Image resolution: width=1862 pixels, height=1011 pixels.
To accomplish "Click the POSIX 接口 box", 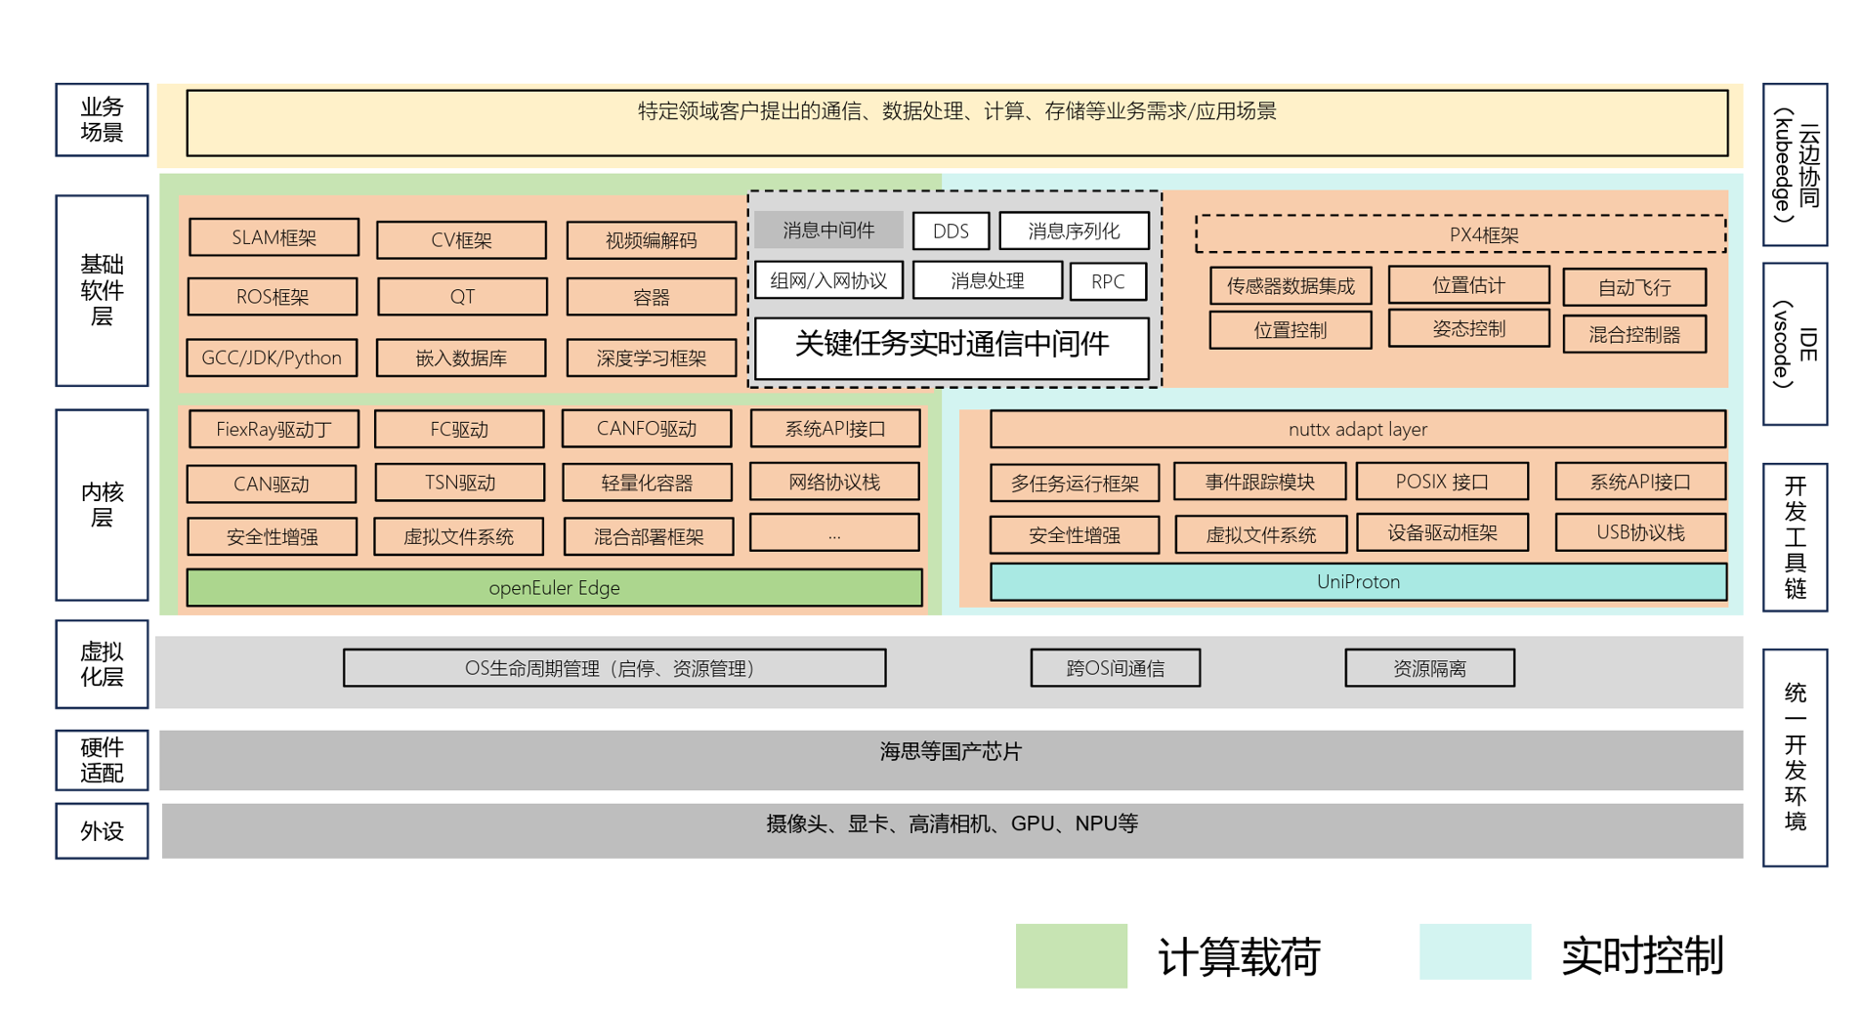I will coord(1442,482).
